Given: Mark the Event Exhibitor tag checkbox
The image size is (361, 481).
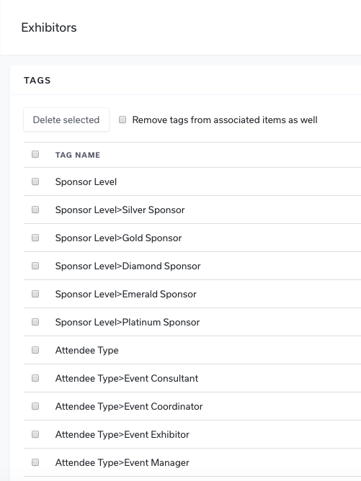Looking at the screenshot, I should (x=35, y=434).
